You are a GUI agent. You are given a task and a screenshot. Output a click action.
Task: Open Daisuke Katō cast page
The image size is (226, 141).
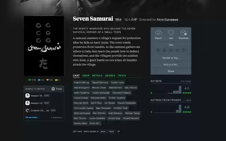pyautogui.click(x=115, y=88)
